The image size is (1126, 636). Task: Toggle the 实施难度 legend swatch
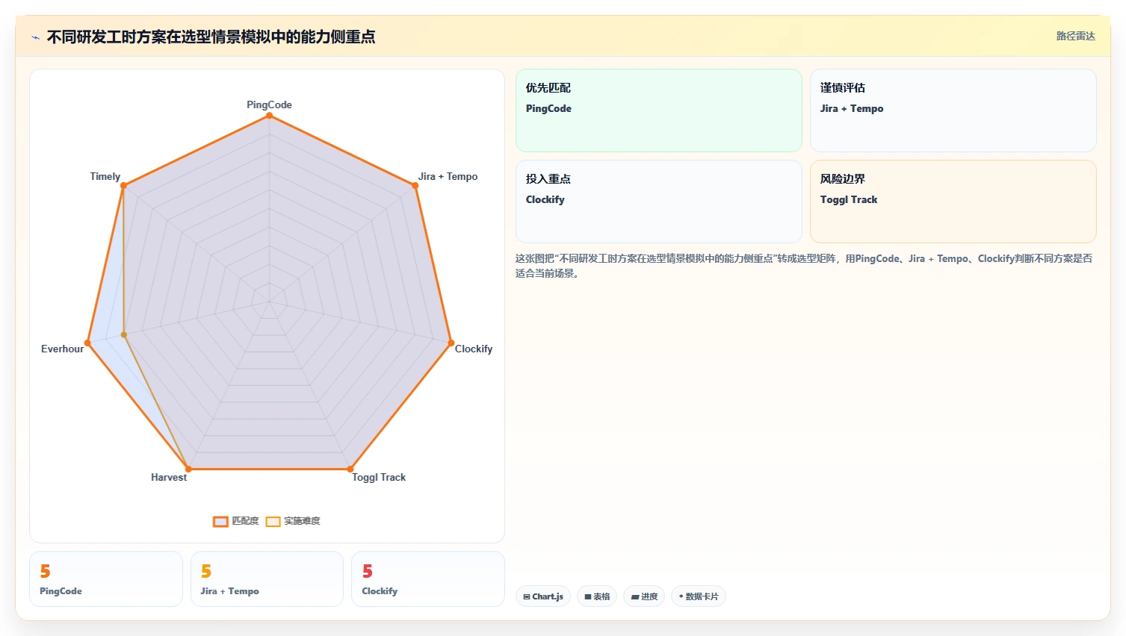pos(273,521)
